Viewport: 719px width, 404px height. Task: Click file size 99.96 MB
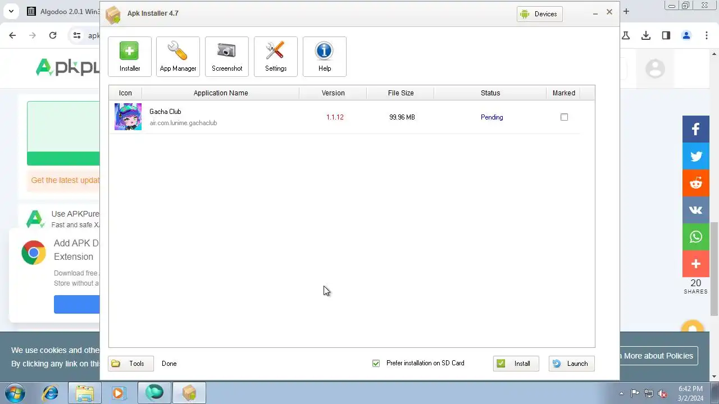click(x=402, y=117)
